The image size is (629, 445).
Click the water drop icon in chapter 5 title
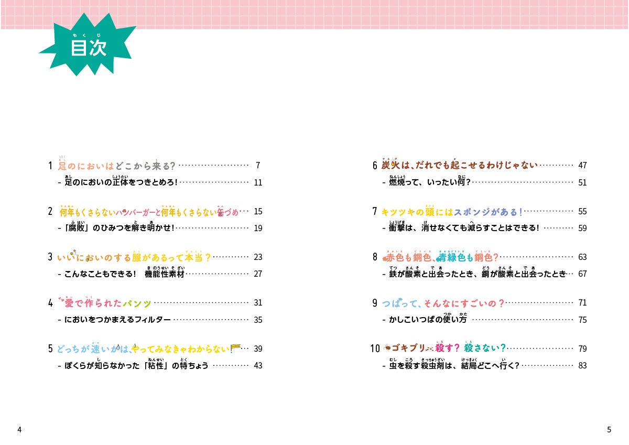119,347
